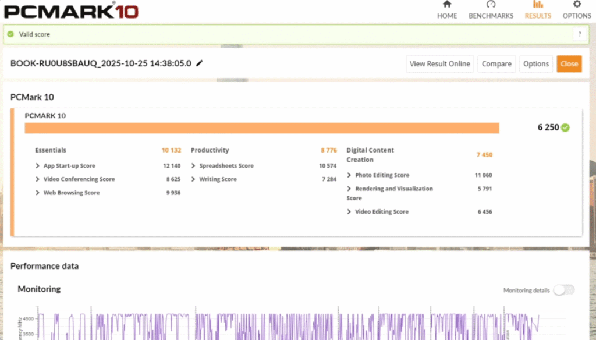Click View Result Online button
596x340 pixels.
439,64
